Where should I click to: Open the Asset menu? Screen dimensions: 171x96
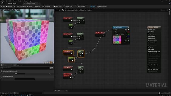tap(15, 1)
